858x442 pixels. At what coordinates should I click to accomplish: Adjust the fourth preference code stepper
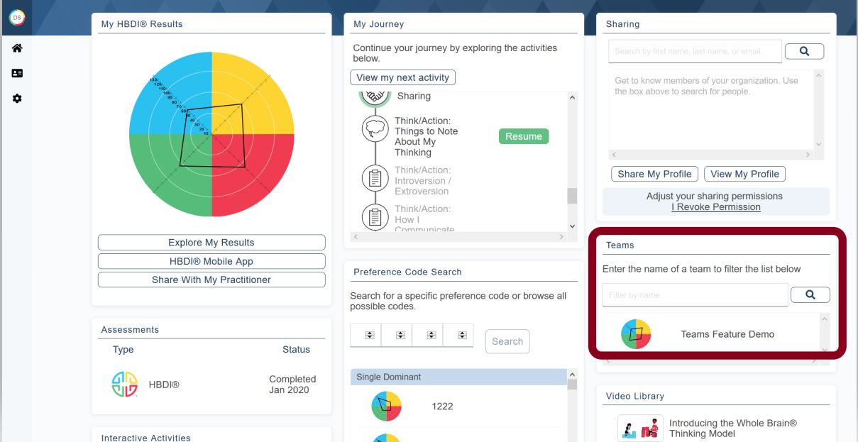pos(462,336)
